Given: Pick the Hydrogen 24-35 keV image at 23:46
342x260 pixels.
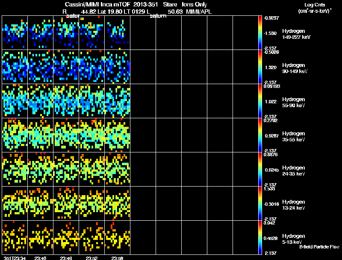Looking at the screenshot, I should (66, 169).
